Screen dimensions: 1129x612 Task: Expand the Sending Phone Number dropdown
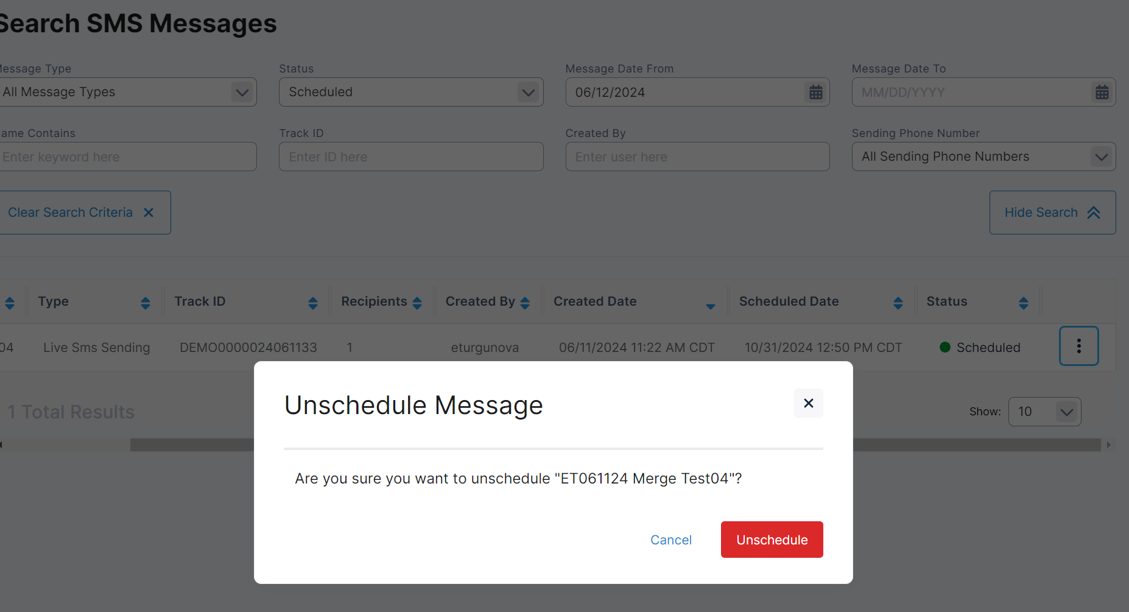pos(1100,157)
